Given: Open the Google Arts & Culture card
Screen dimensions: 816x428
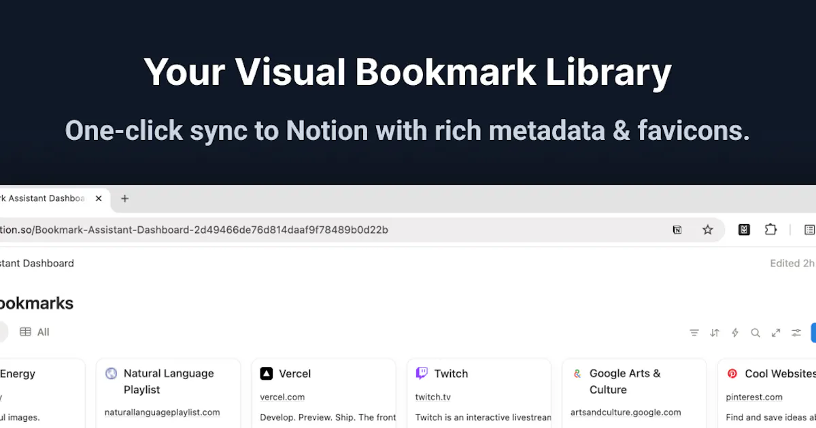Looking at the screenshot, I should 634,393.
